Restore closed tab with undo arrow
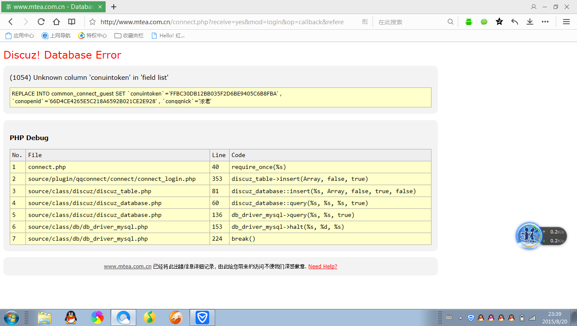 (x=515, y=22)
